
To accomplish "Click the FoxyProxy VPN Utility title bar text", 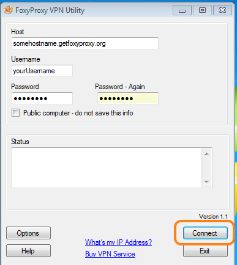I will (x=50, y=10).
